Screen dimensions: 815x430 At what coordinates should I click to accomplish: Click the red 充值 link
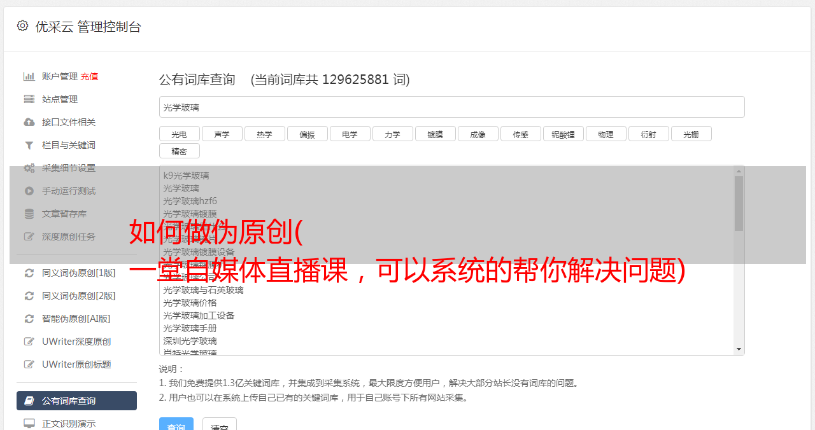coord(89,76)
